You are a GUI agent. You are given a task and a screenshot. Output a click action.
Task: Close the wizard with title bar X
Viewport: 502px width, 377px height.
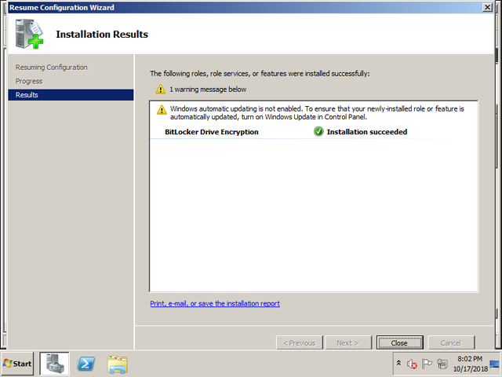pos(487,7)
